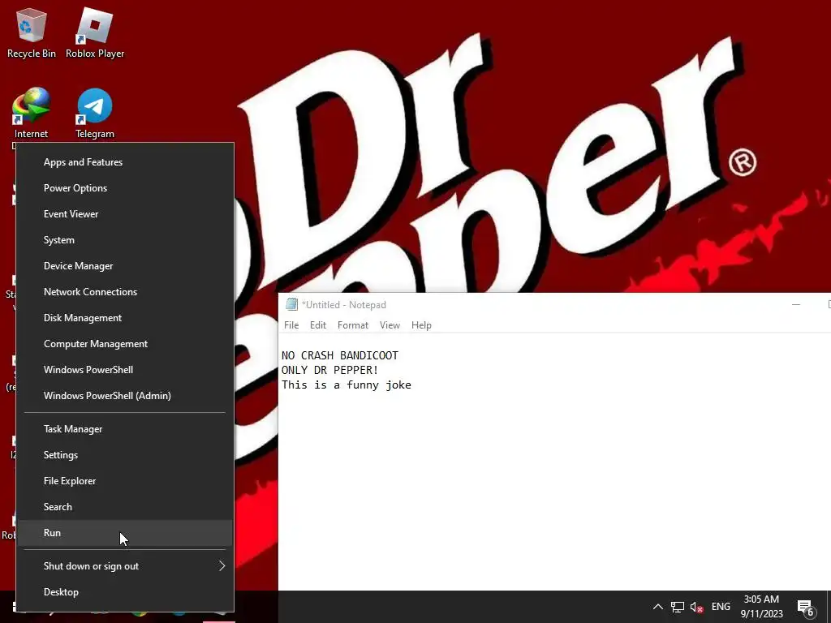This screenshot has width=831, height=623.
Task: Click the network icon in the system tray
Action: (x=678, y=607)
